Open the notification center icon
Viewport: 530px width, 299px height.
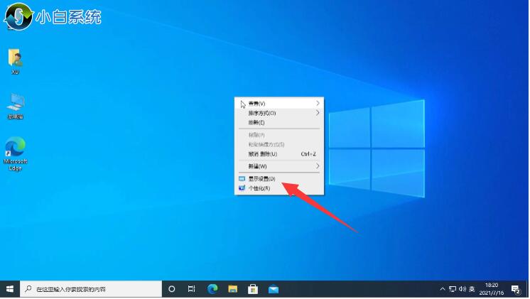[516, 290]
